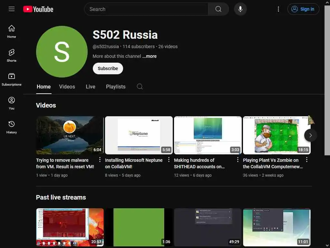The width and height of the screenshot is (330, 248).
Task: Open options for Installing Microsoft Neptune video
Action: (169, 160)
